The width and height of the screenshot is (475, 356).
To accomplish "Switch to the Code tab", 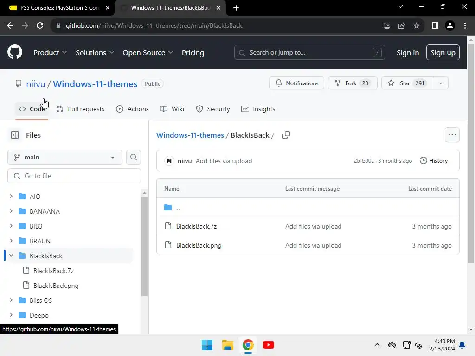I will (x=32, y=109).
